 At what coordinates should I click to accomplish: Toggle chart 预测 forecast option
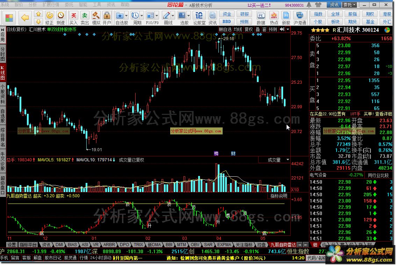(x=273, y=30)
